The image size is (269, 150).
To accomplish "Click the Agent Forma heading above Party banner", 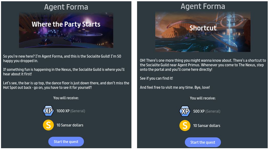I will pos(66,7).
